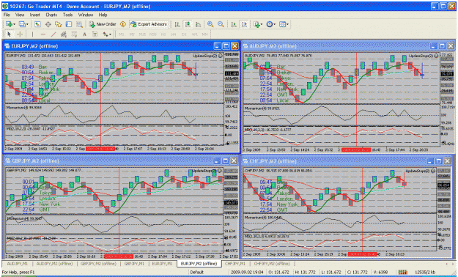Click the Default profile in the status bar

click(x=197, y=272)
